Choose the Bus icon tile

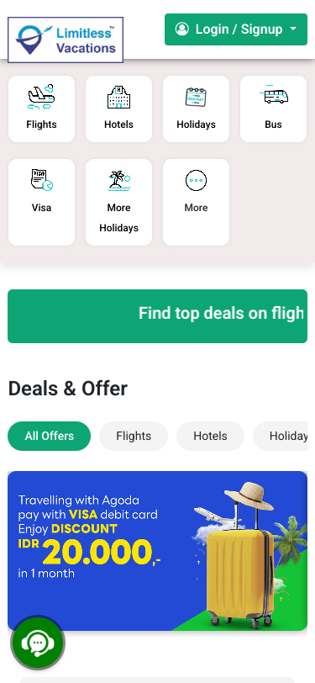coord(273,109)
